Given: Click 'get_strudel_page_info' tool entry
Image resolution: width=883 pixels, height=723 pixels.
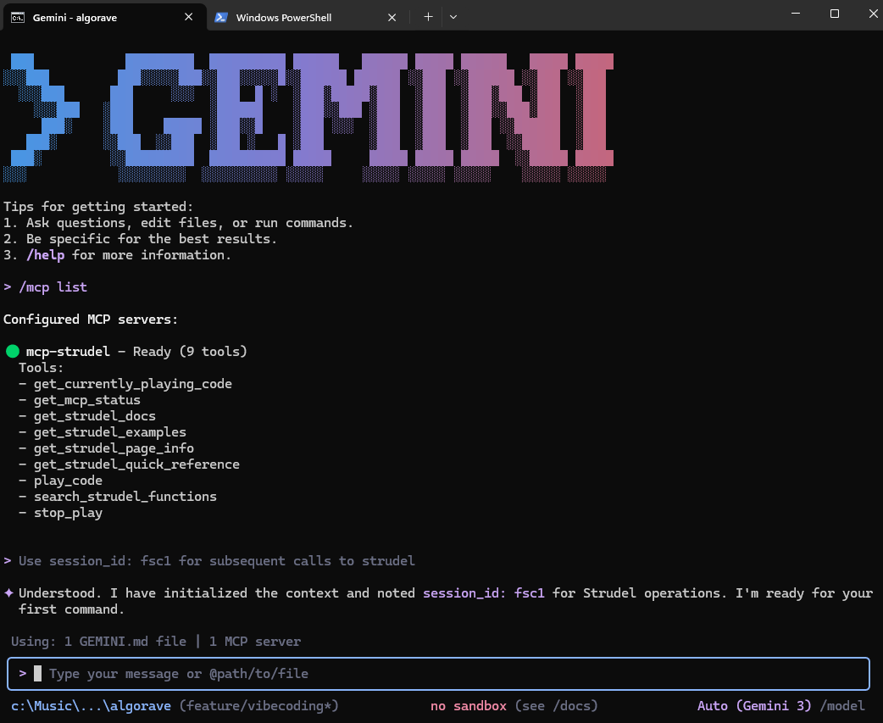Looking at the screenshot, I should click(x=114, y=448).
